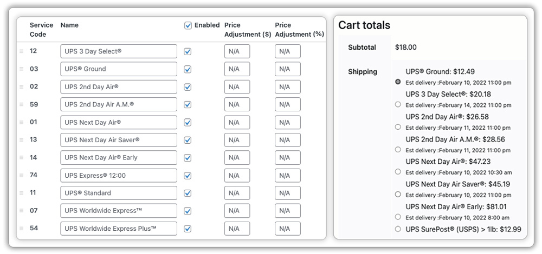Grab the drag handle for service code 54

coord(22,229)
